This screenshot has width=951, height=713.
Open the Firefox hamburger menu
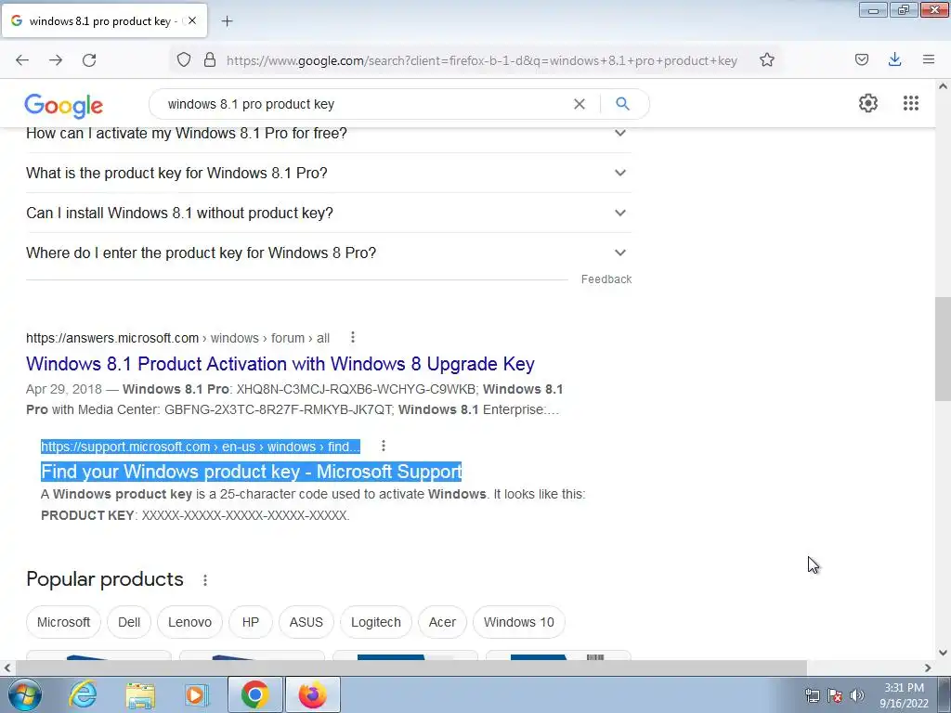pyautogui.click(x=928, y=59)
